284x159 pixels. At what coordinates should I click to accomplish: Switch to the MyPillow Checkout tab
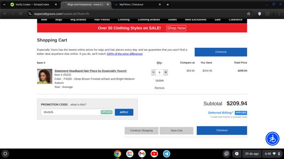pyautogui.click(x=131, y=4)
